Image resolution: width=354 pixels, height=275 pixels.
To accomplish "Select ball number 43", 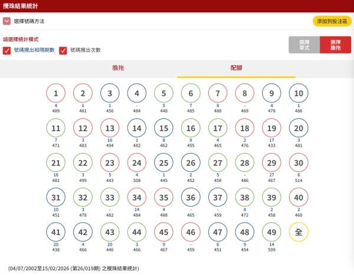I will 110,232.
